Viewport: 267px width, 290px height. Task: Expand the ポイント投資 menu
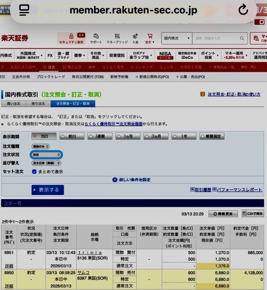coord(210,55)
